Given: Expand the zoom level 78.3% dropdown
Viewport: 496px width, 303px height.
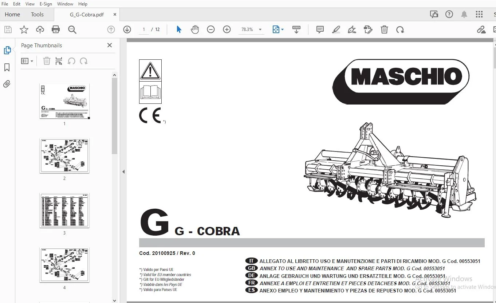Looking at the screenshot, I should click(260, 29).
